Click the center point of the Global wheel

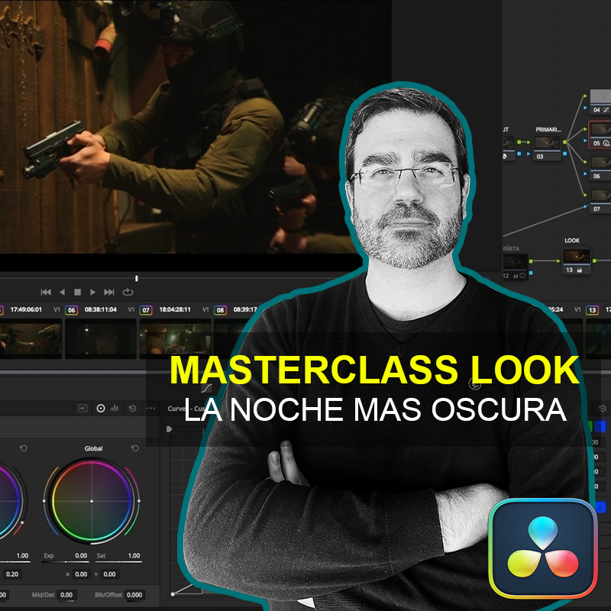[92, 501]
